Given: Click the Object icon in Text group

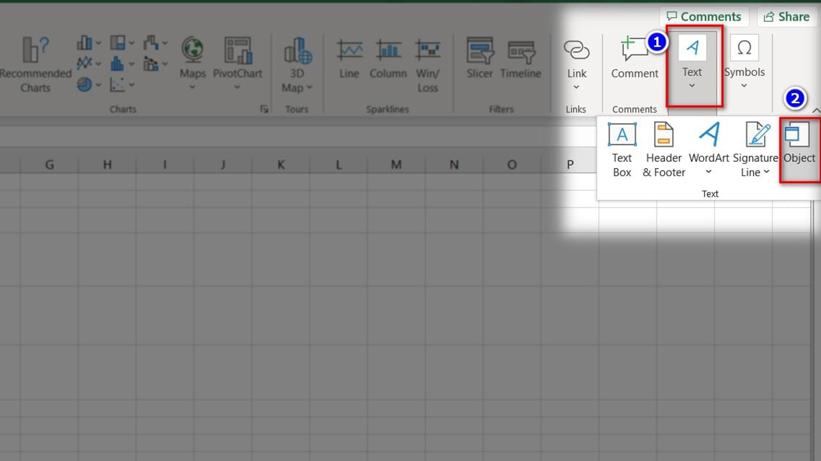Looking at the screenshot, I should (799, 142).
